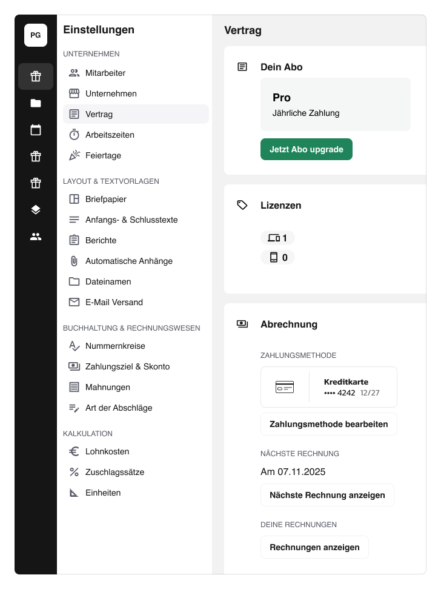
Task: Click Nächste Rechnung anzeigen button
Action: (327, 495)
